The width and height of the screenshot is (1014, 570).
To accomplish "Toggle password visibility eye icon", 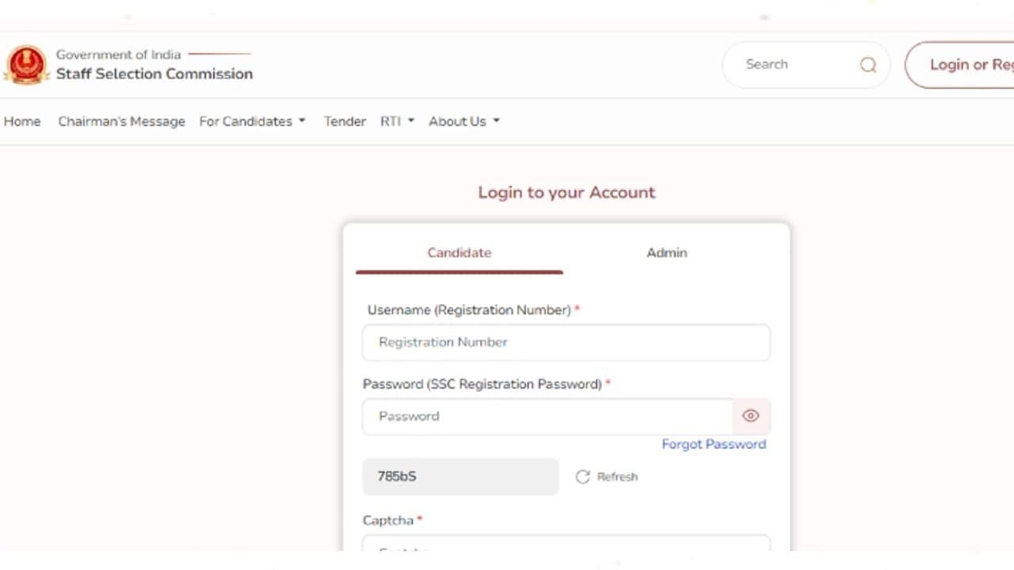I will click(751, 416).
